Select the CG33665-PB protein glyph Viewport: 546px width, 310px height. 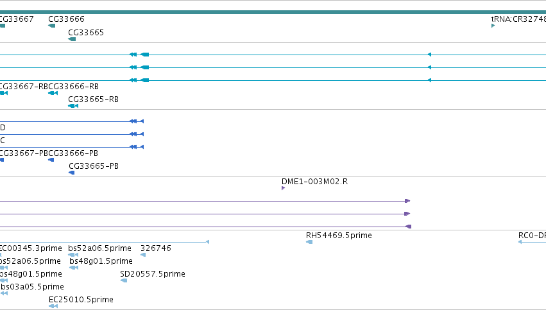(x=71, y=173)
